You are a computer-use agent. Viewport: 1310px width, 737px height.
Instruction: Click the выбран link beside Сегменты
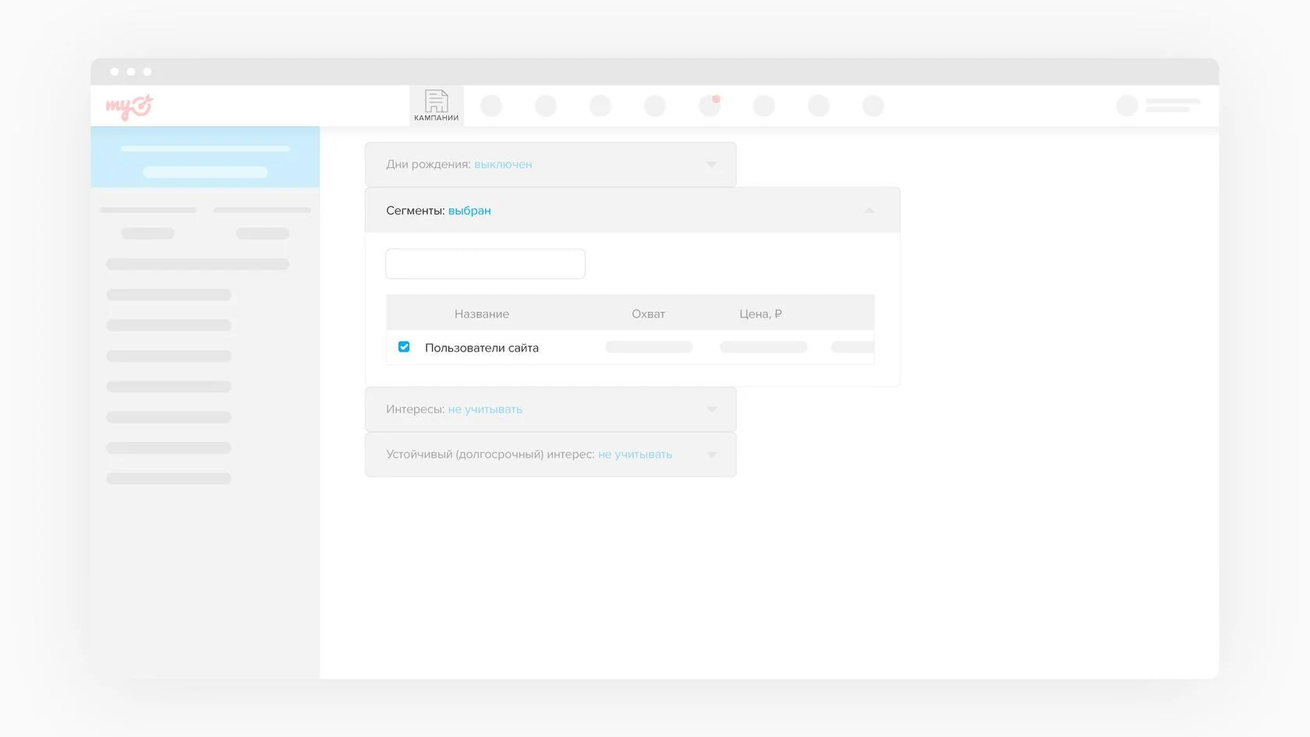(469, 211)
